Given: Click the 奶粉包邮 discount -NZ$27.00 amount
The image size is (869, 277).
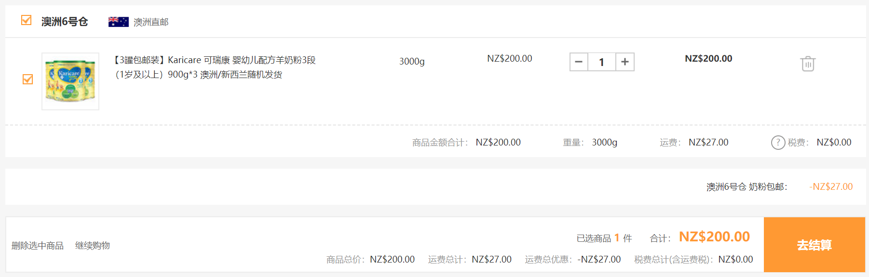Looking at the screenshot, I should point(831,186).
